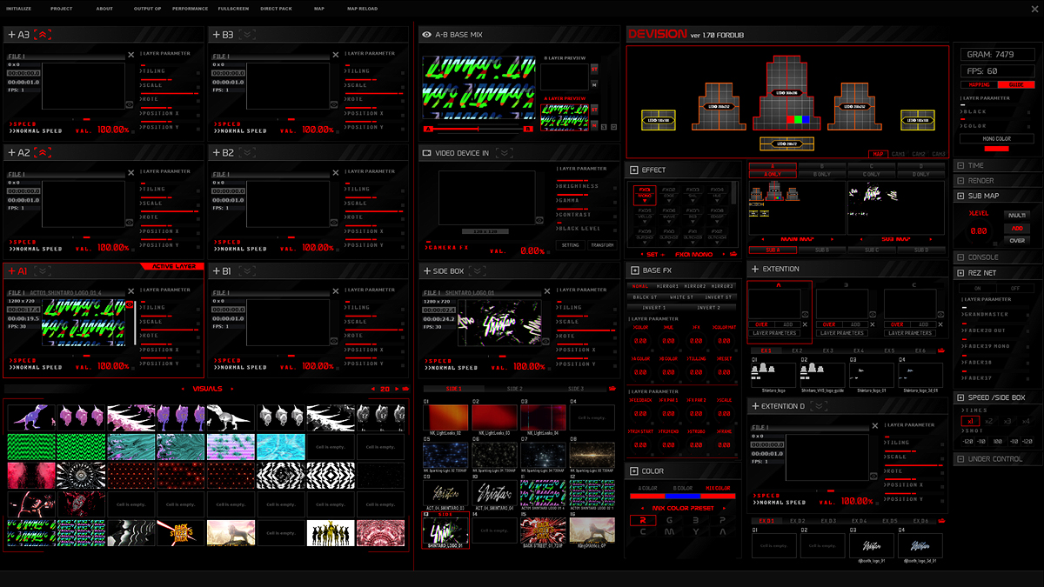Expand the A1 layer chevron
This screenshot has width=1044, height=587.
tap(43, 271)
